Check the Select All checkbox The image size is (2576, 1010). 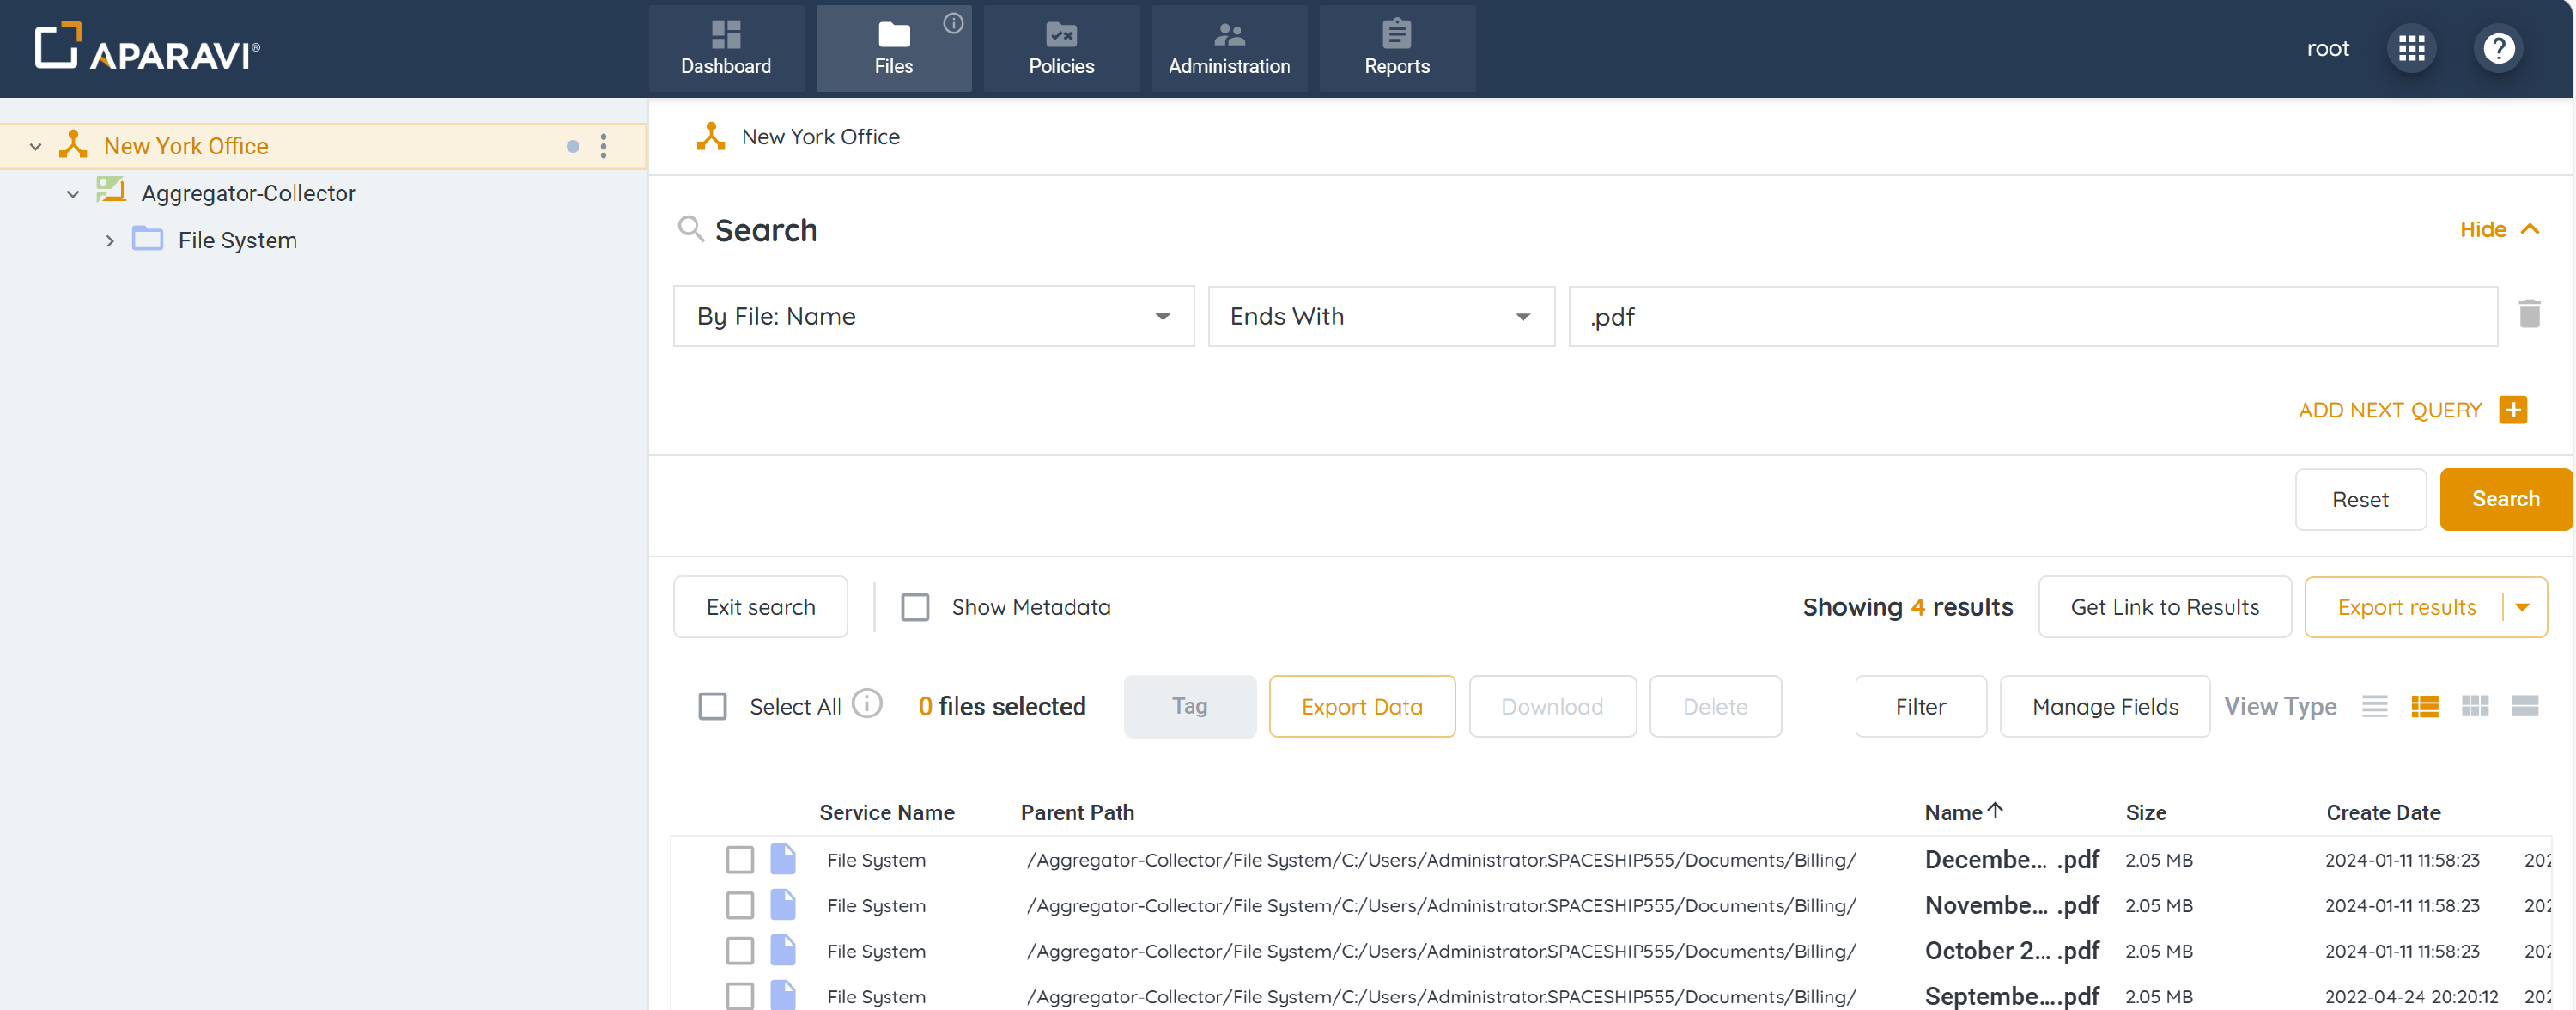point(712,706)
